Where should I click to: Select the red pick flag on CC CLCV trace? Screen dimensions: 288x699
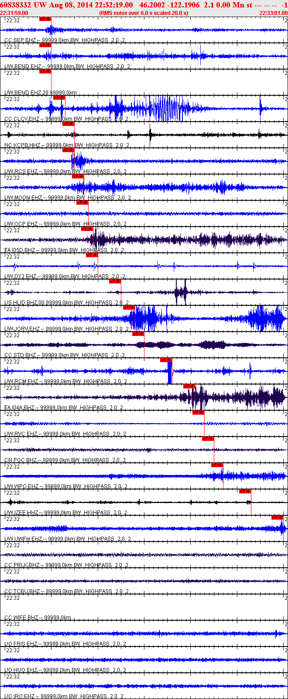point(59,98)
